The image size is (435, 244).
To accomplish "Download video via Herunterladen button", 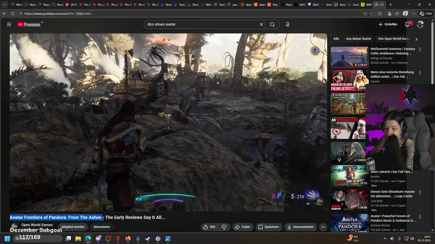I will tap(300, 227).
